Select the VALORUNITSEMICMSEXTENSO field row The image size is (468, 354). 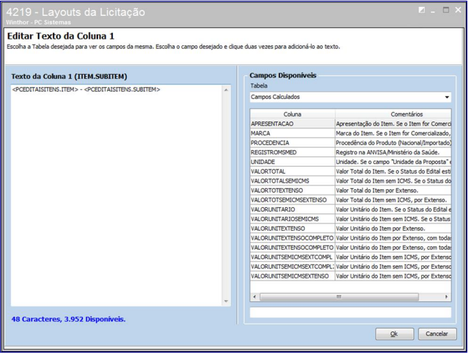click(350, 276)
